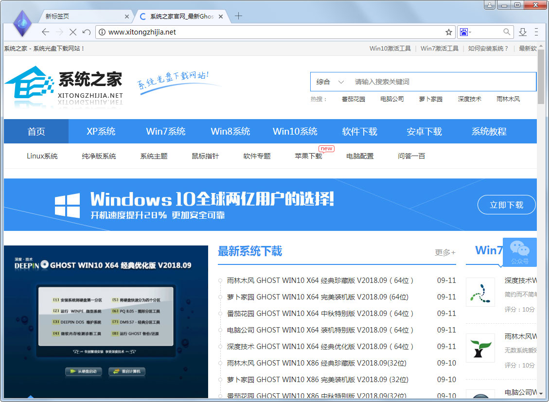This screenshot has height=402, width=549.
Task: Open the 如何安装系统？ link
Action: [488, 49]
